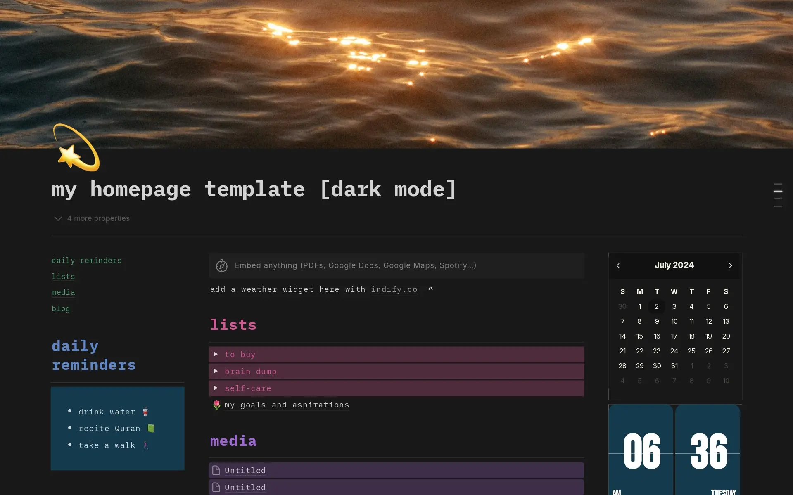Open the indify.co hyperlink
Image resolution: width=793 pixels, height=495 pixels.
[x=394, y=289]
